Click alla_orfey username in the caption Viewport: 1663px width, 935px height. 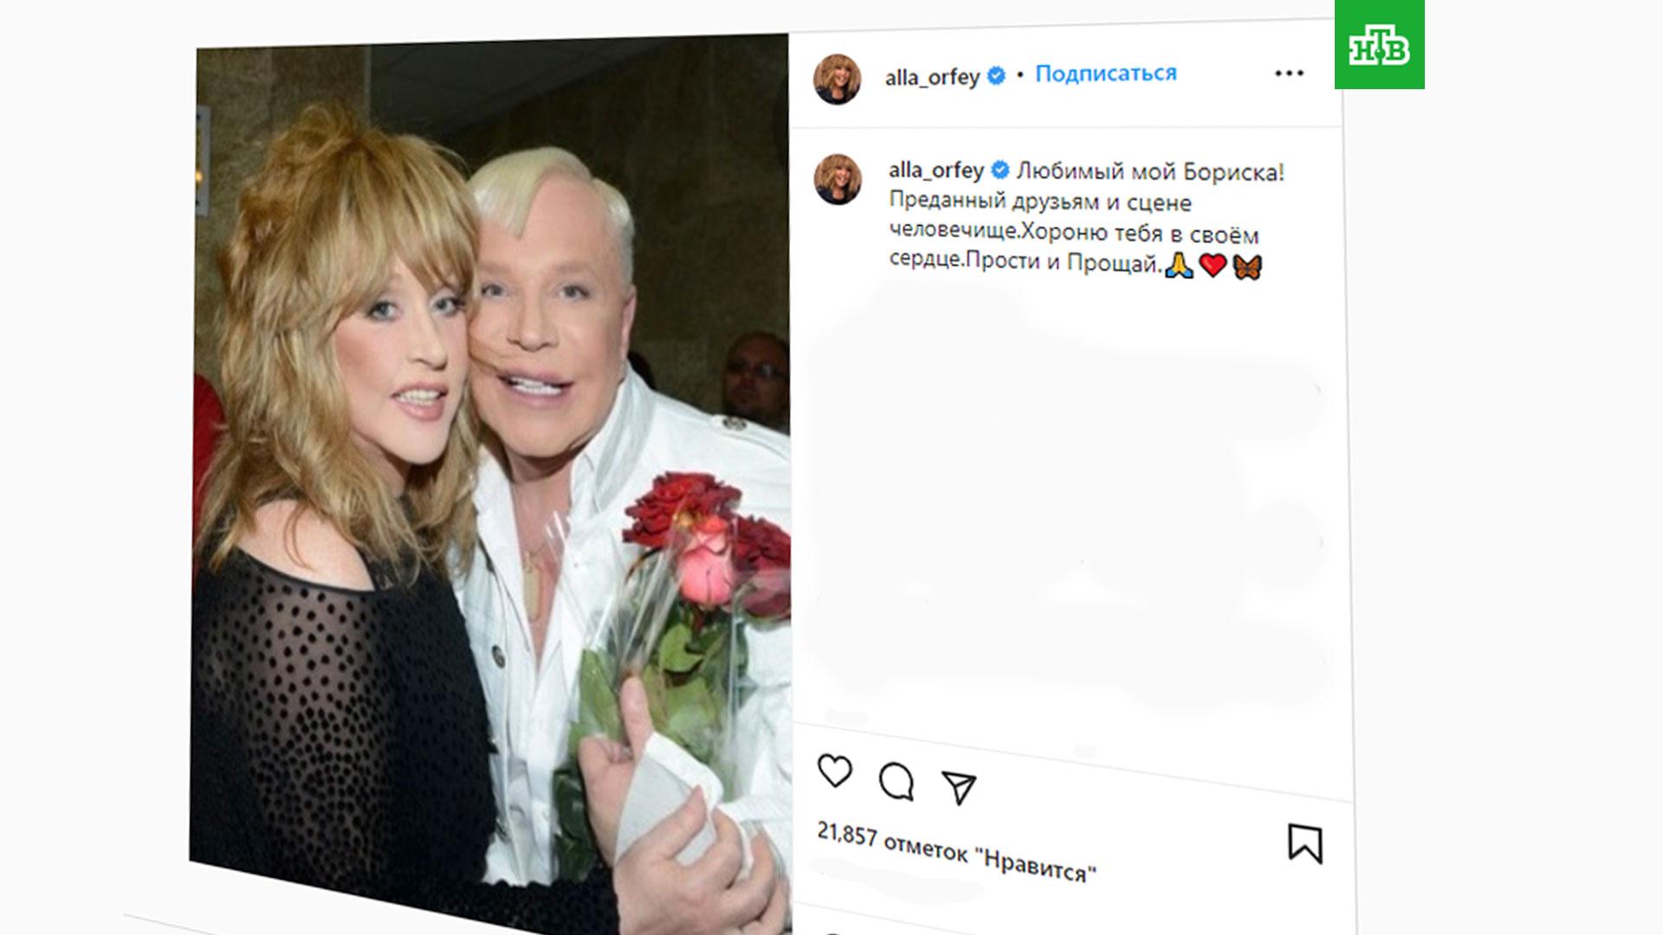click(935, 171)
